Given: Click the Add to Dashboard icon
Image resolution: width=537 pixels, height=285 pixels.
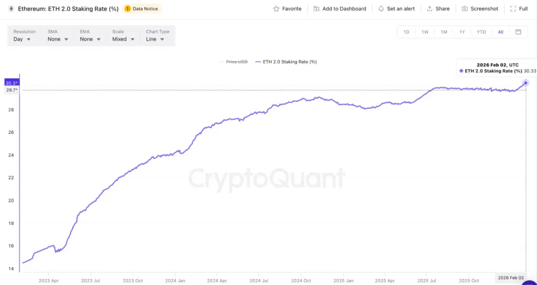Looking at the screenshot, I should tap(316, 9).
